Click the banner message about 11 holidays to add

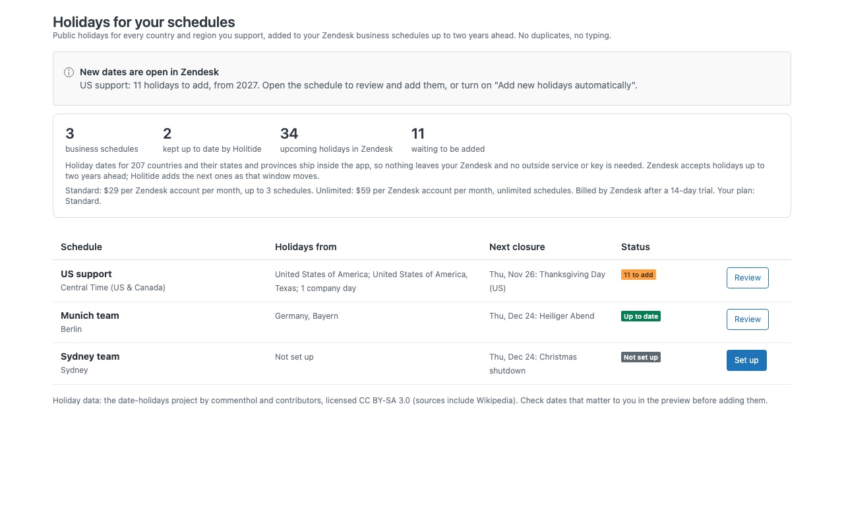click(x=359, y=85)
